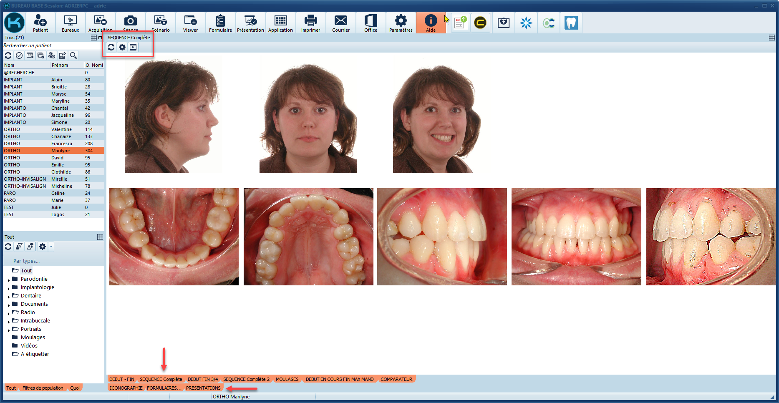Expand the Parodontie folder arrow

pyautogui.click(x=9, y=280)
